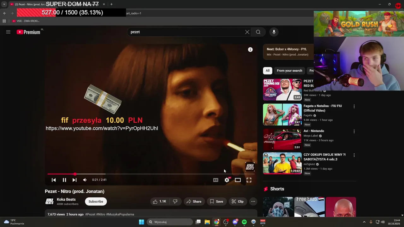Subscribe to Koka Beats
Viewport: 404px width, 227px height.
96,201
